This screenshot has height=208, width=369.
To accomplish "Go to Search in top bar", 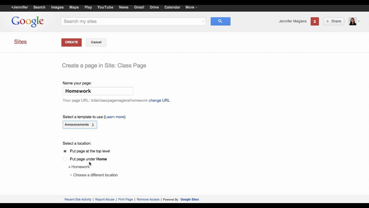I will pos(39,7).
